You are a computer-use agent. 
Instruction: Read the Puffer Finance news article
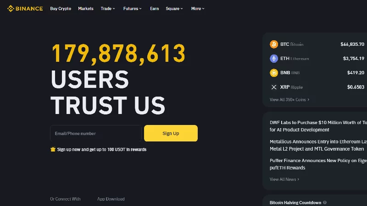point(318,164)
